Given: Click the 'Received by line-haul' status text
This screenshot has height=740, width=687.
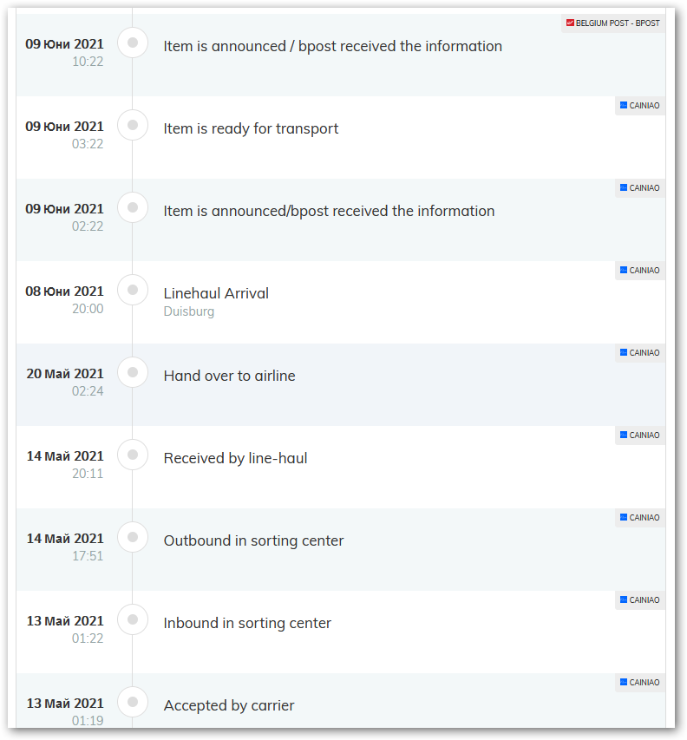Looking at the screenshot, I should [x=235, y=458].
